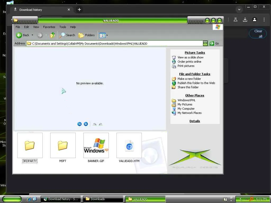Screen dimensions: 271x203
Task: Click the system tray clock
Action: 261,199
